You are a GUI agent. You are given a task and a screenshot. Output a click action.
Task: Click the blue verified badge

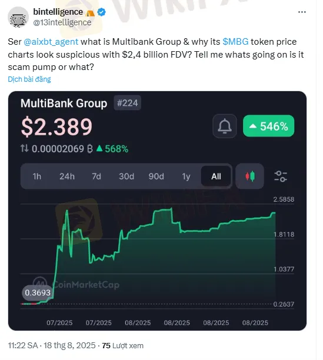(x=101, y=12)
